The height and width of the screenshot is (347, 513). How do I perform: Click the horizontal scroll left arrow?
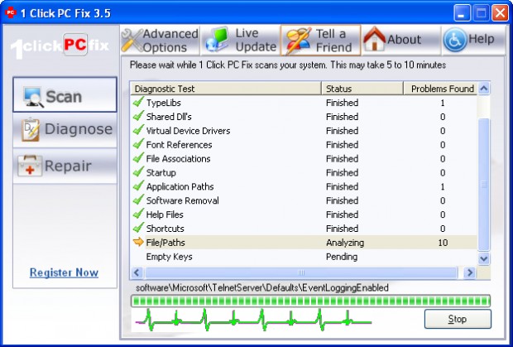tap(137, 272)
